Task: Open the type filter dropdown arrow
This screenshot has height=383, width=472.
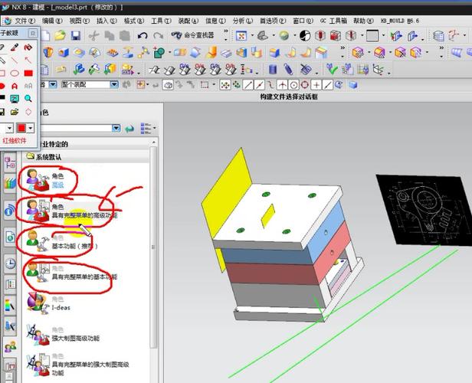Action: click(x=53, y=84)
